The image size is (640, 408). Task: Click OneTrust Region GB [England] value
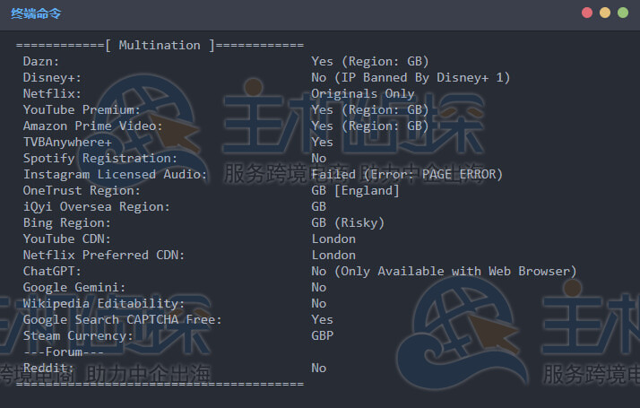[355, 190]
